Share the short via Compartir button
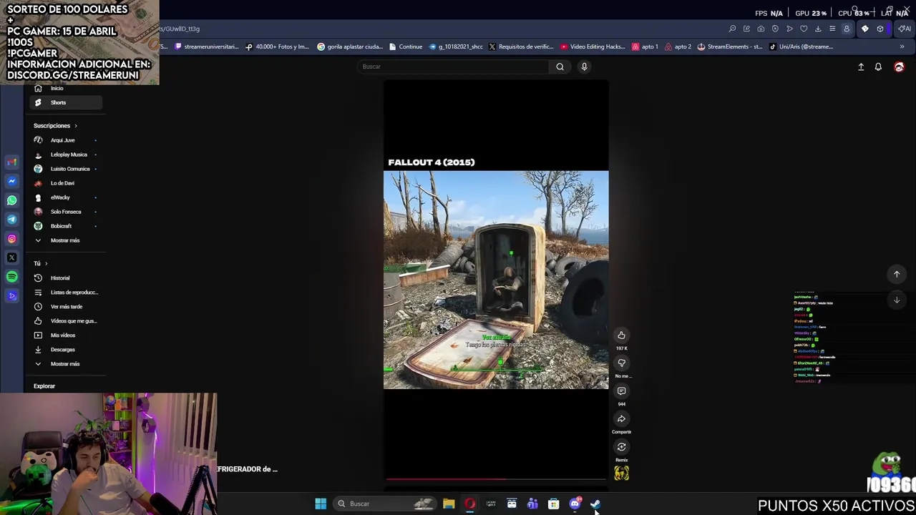 pos(621,419)
